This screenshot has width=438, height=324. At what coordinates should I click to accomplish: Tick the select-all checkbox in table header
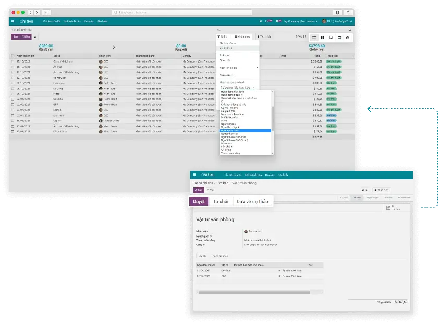[x=13, y=55]
